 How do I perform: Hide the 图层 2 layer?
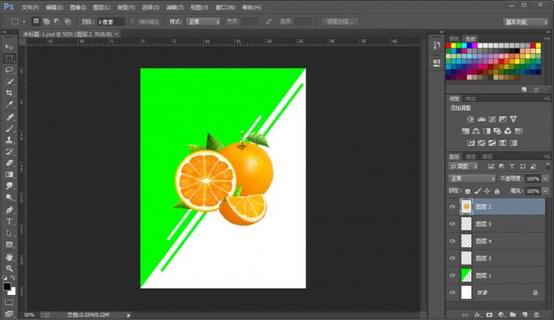coord(453,207)
